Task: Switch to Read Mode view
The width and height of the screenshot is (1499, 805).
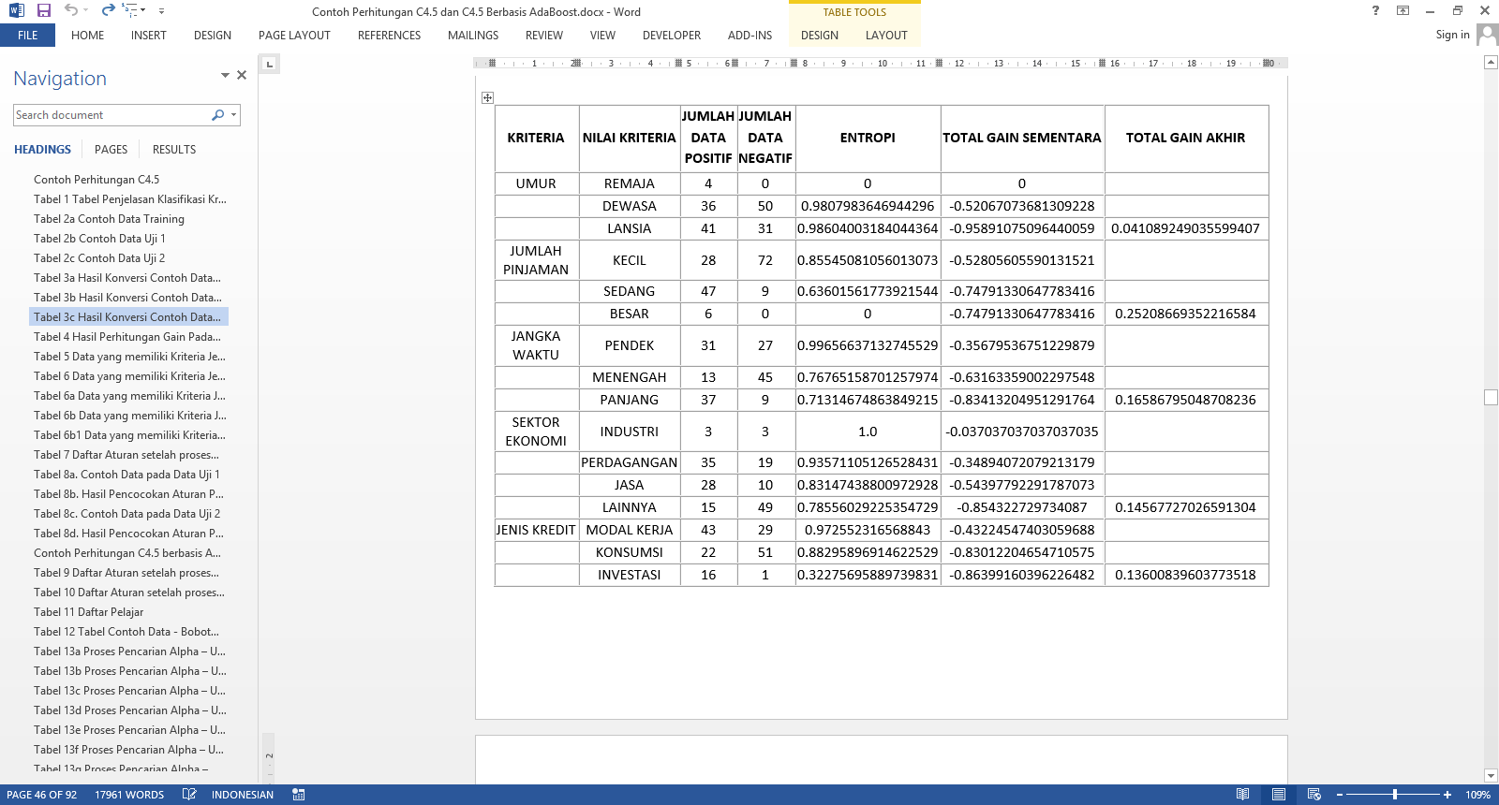Action: [x=1242, y=795]
